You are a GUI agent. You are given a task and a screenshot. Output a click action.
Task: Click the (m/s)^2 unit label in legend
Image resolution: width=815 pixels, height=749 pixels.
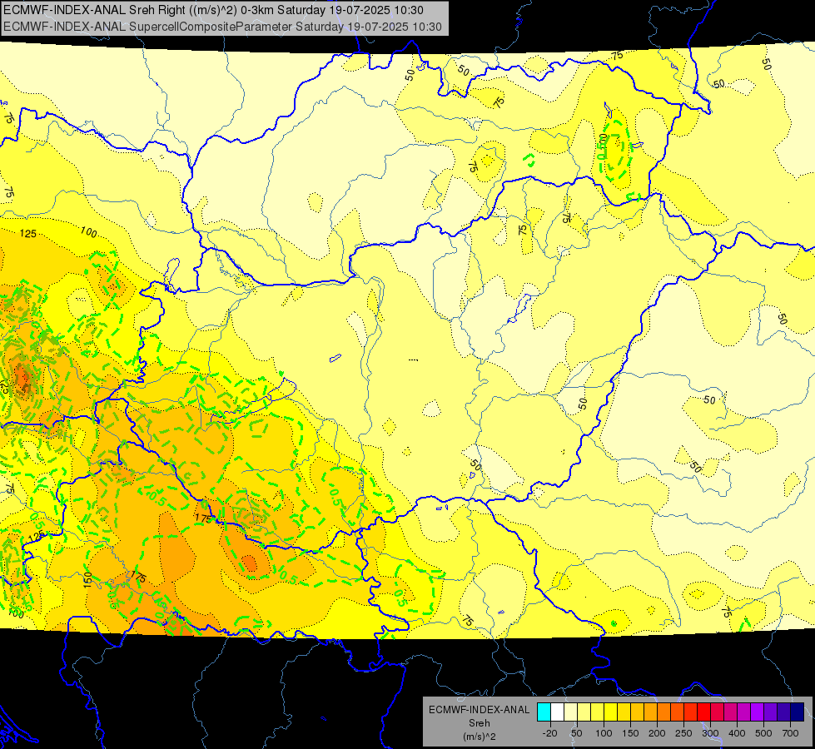click(480, 737)
